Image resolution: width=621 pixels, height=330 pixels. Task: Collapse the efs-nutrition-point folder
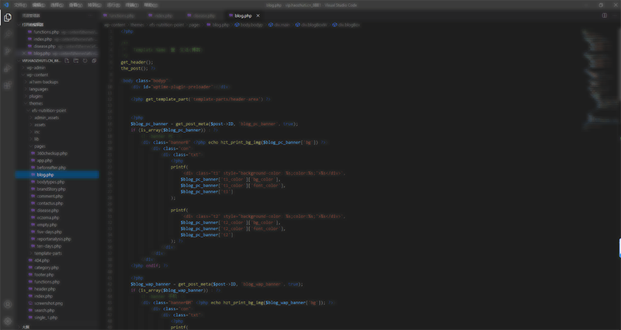pyautogui.click(x=49, y=110)
